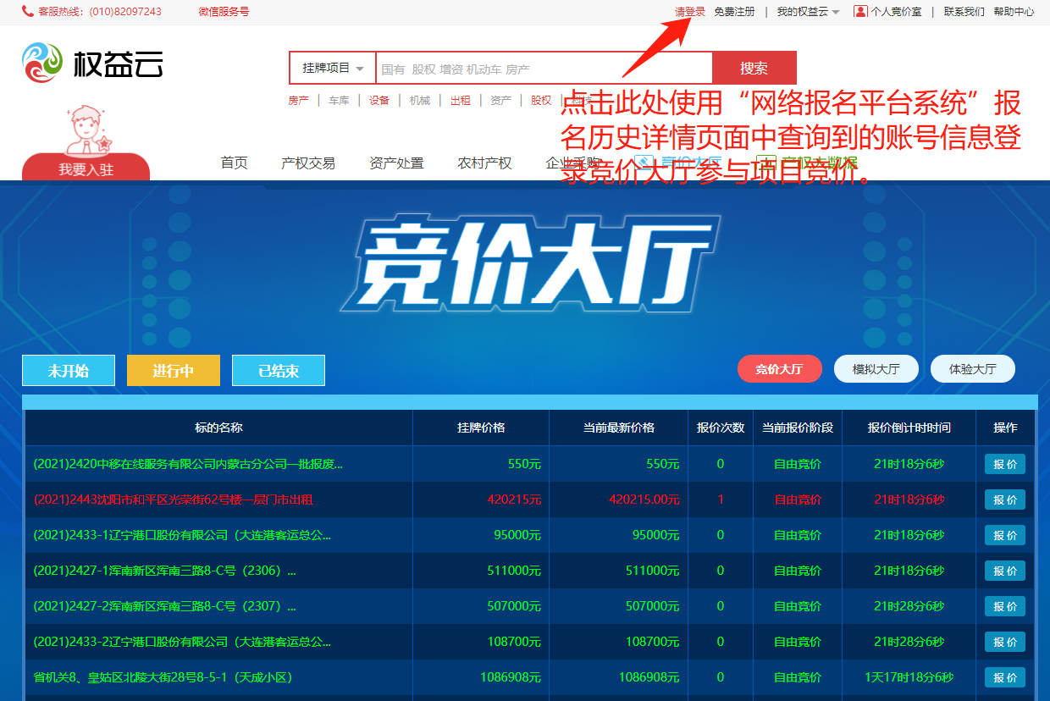The height and width of the screenshot is (701, 1050).
Task: Click the phone hotline icon
Action: pos(28,12)
